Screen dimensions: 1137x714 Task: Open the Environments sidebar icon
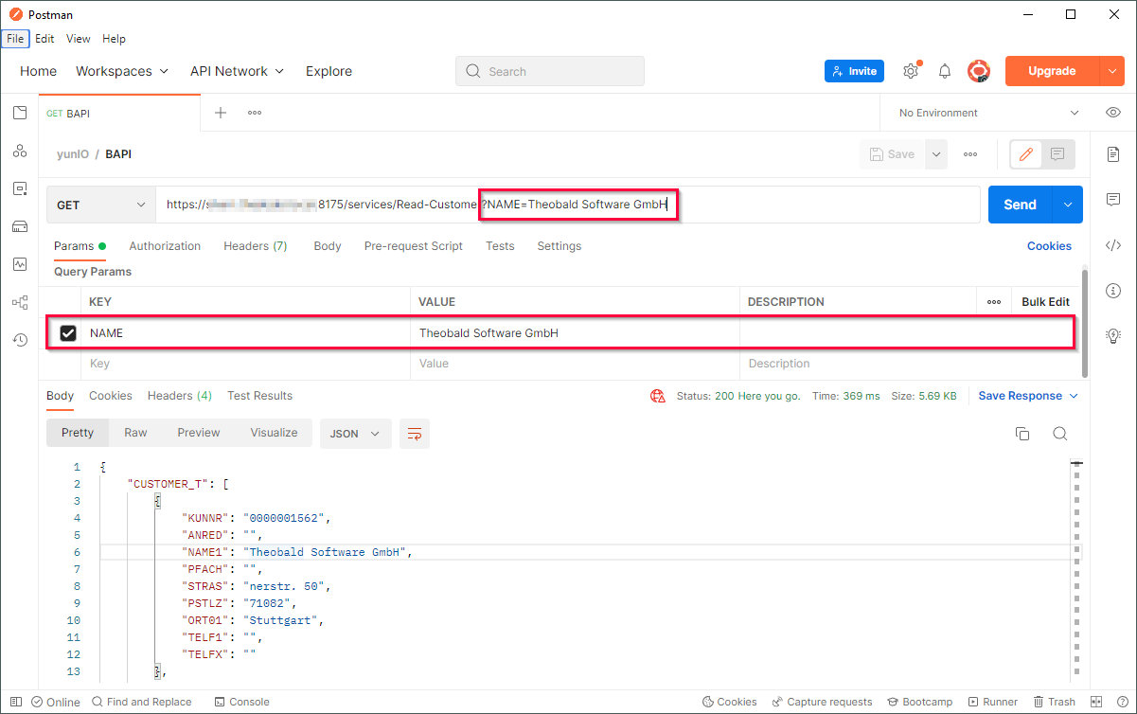point(20,188)
